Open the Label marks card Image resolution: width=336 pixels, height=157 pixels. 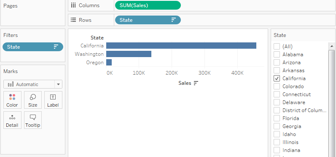53,100
